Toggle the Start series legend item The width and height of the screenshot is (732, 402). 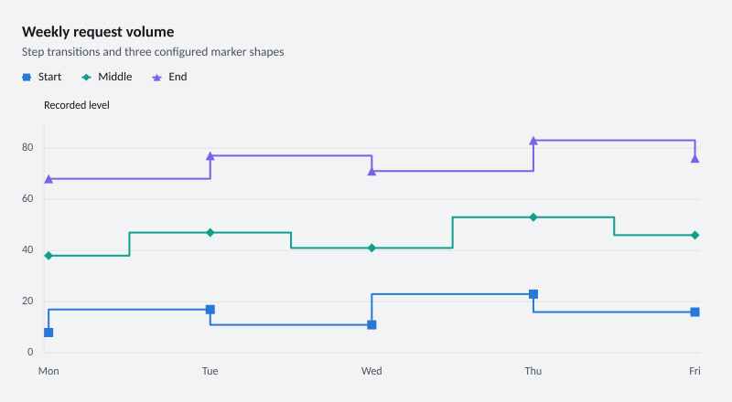[x=41, y=77]
